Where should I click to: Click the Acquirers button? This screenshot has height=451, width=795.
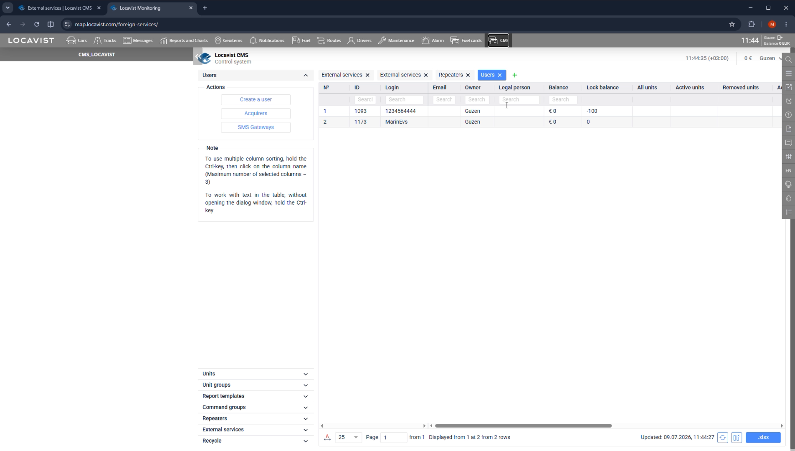(256, 114)
